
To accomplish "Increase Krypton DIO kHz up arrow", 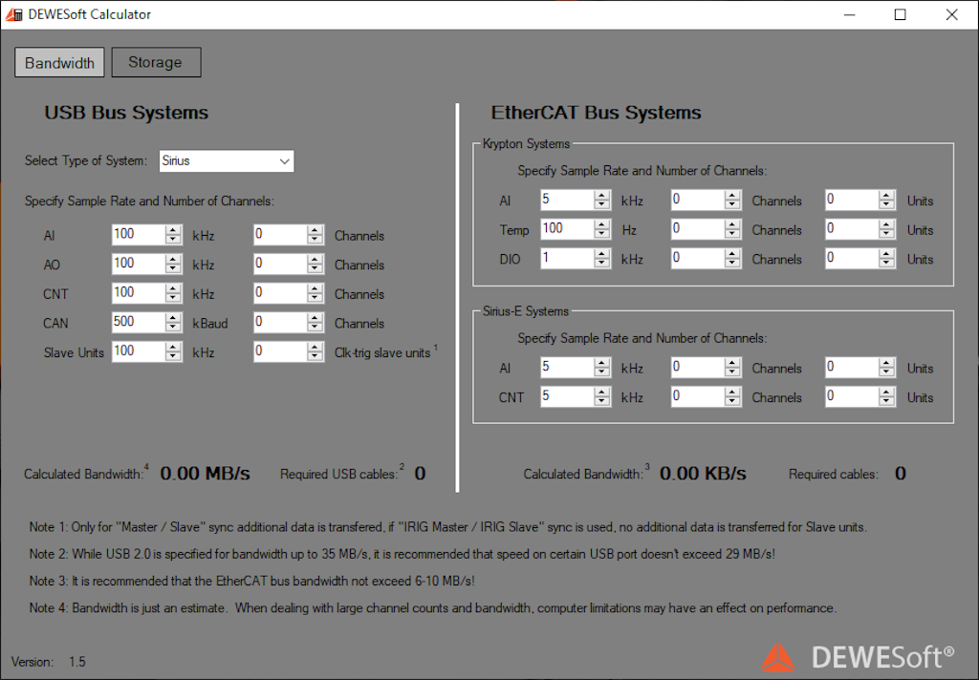I will coord(602,254).
